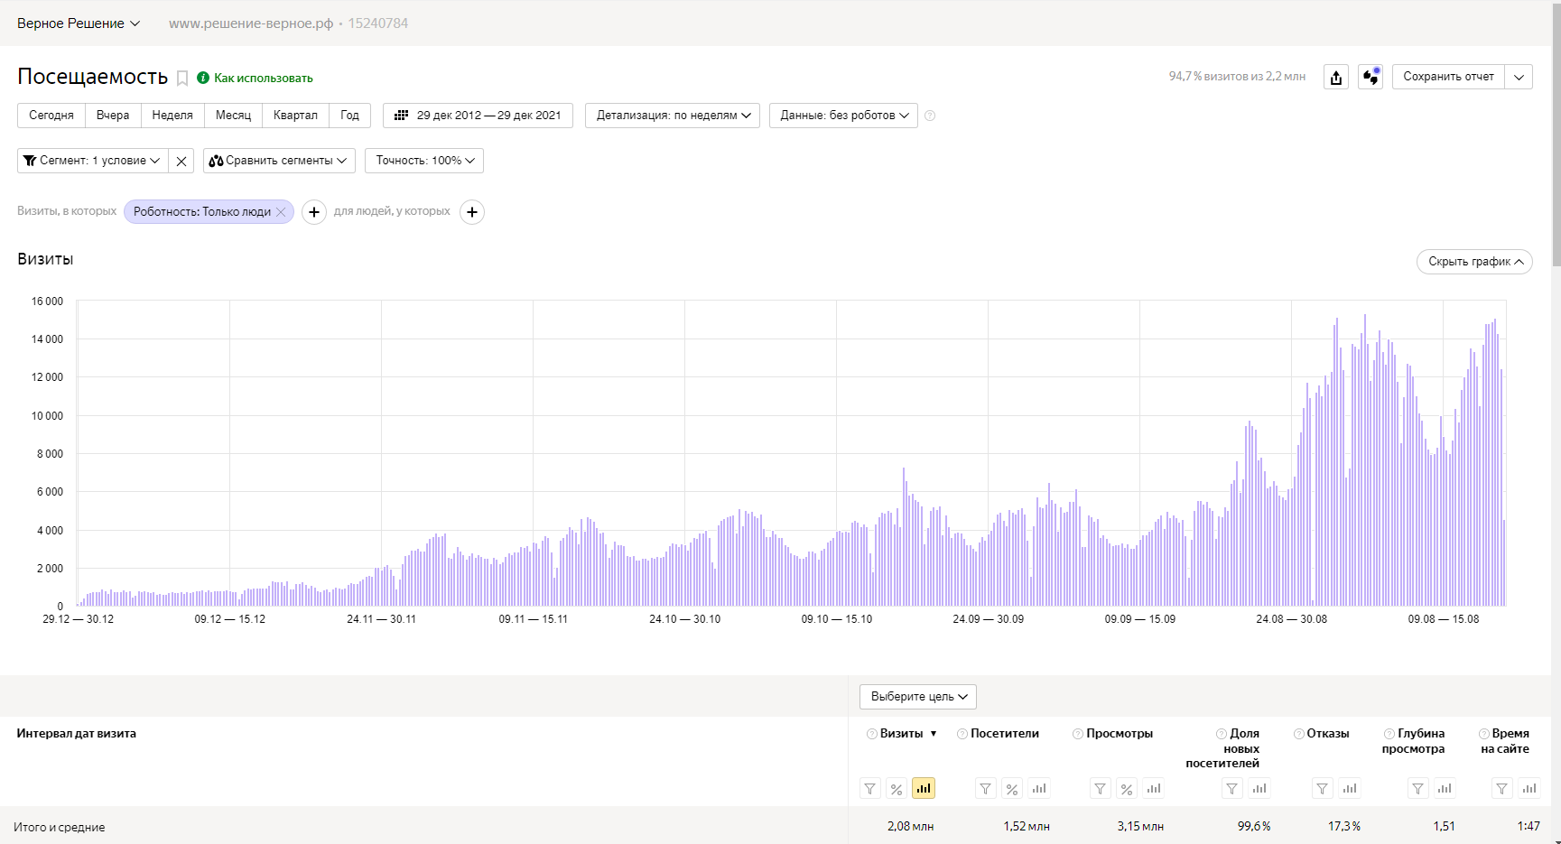Select the Вчера period tab
Image resolution: width=1561 pixels, height=844 pixels.
coord(113,116)
